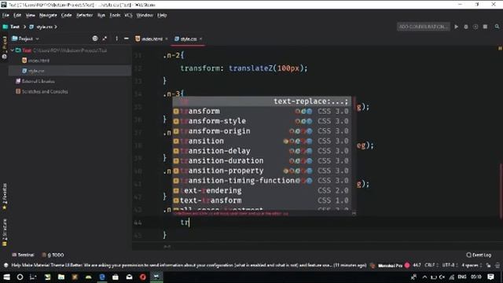Open the File menu

point(6,15)
